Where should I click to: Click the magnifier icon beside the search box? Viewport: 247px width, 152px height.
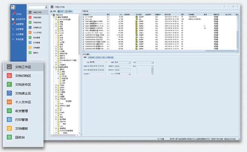(46, 7)
